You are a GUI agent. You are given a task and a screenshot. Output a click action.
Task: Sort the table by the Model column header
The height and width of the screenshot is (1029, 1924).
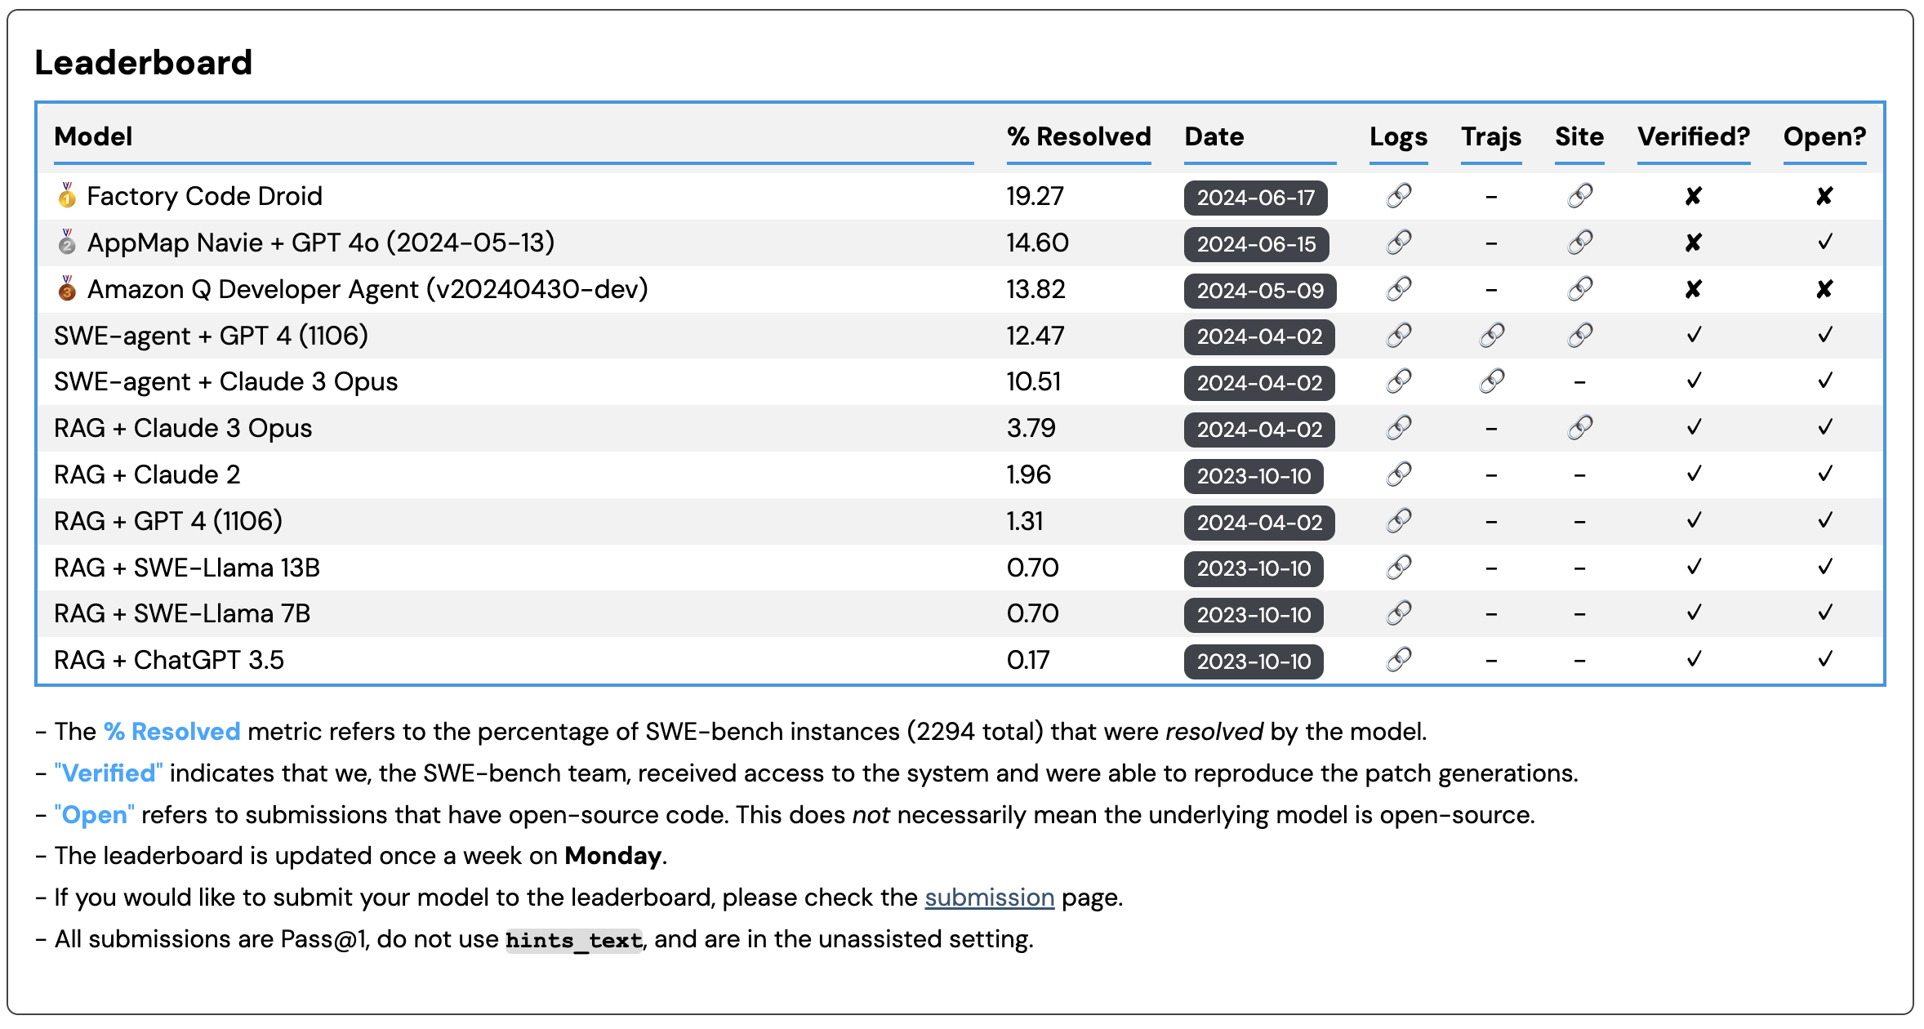click(93, 136)
